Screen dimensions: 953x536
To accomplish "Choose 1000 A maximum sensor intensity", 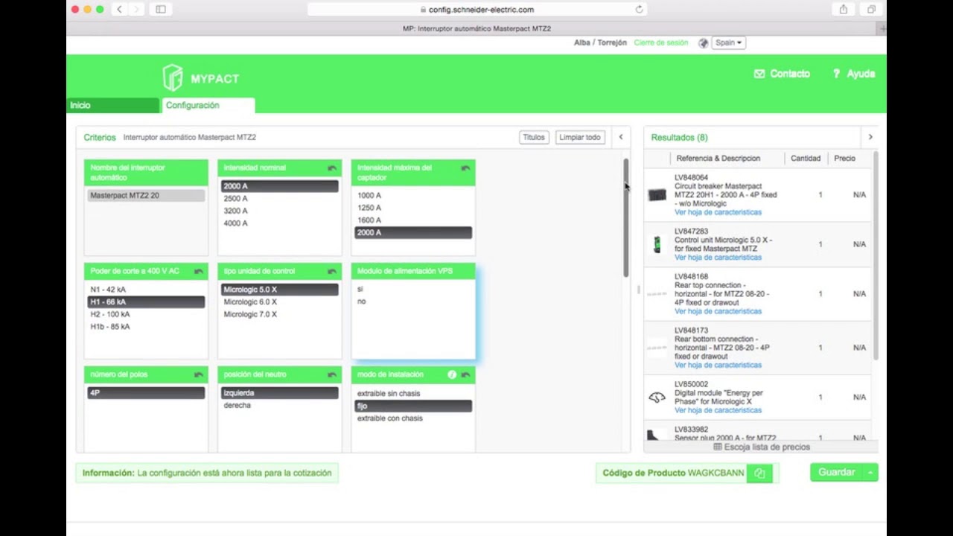I will point(413,196).
